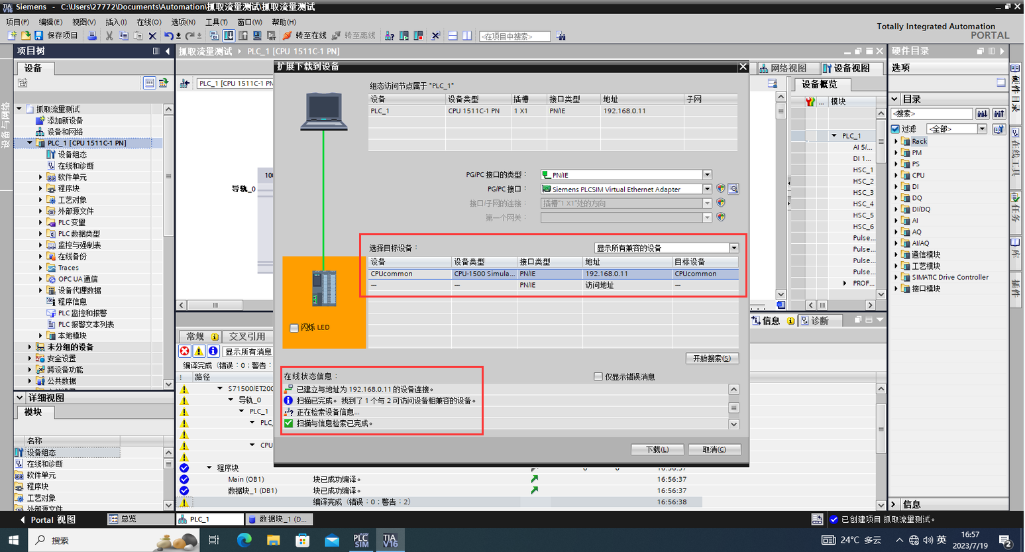Viewport: 1025px width, 552px height.
Task: Click the upload from device icon
Action: click(243, 36)
